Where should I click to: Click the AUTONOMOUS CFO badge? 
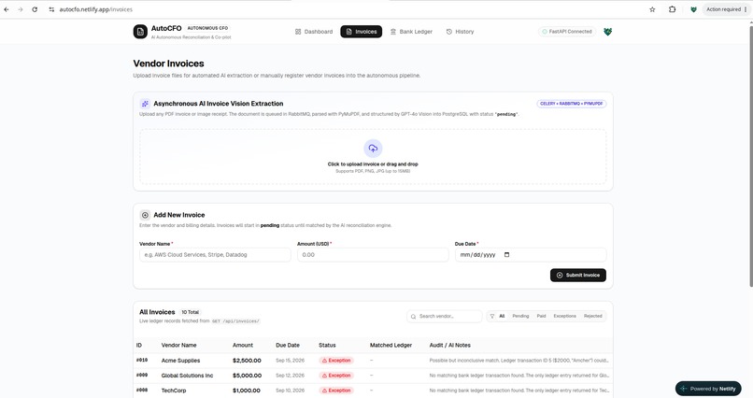point(207,28)
